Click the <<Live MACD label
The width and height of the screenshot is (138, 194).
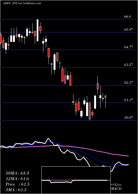(x=116, y=187)
